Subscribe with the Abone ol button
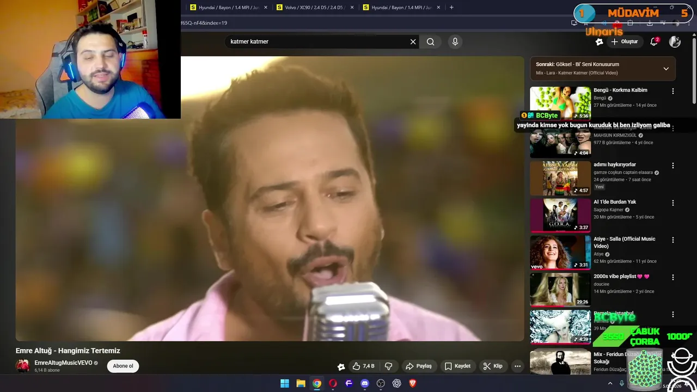The height and width of the screenshot is (392, 697). point(123,366)
